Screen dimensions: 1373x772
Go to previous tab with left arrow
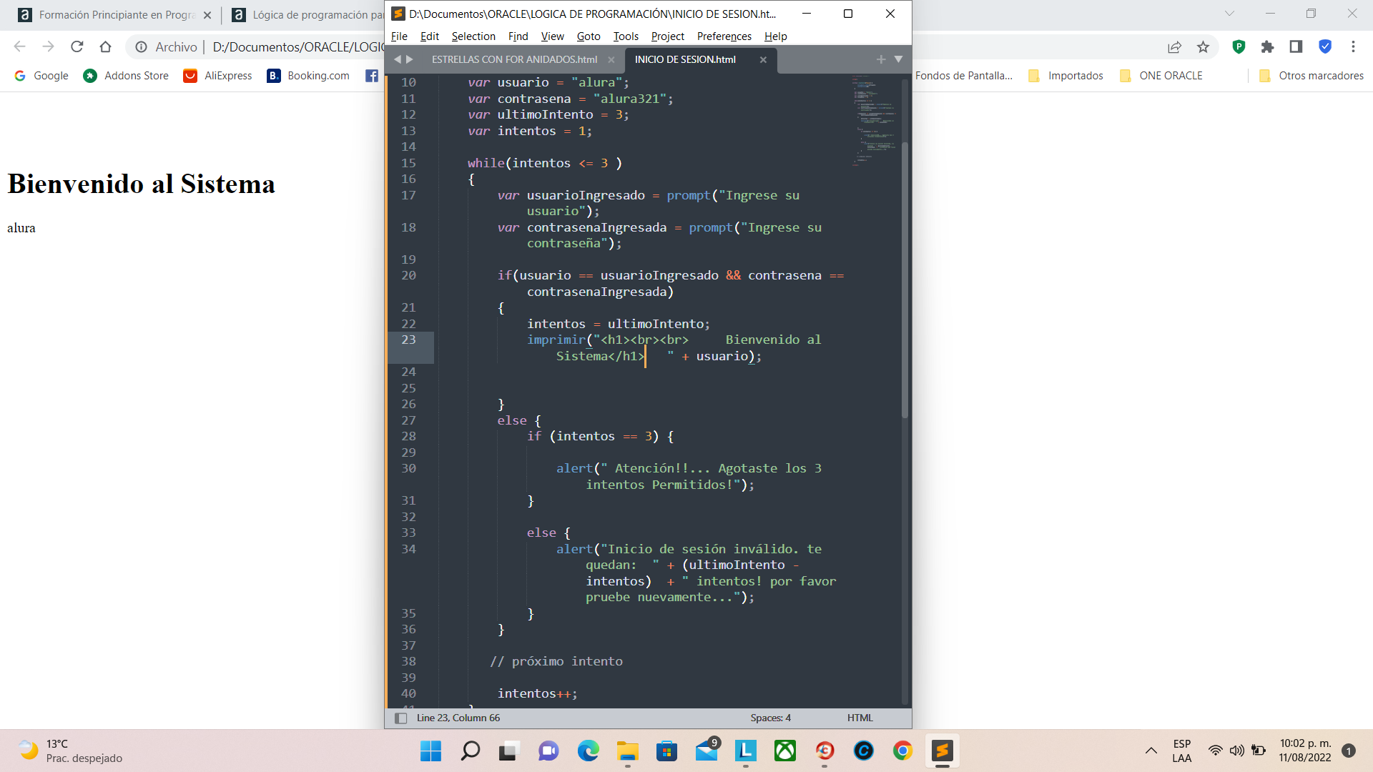[398, 59]
